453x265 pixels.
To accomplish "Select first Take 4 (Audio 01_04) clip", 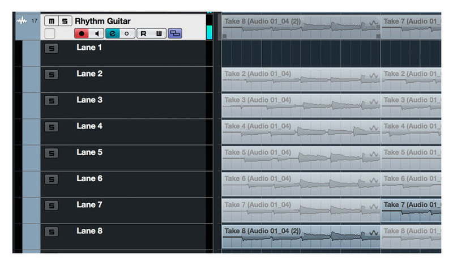I will click(x=301, y=132).
